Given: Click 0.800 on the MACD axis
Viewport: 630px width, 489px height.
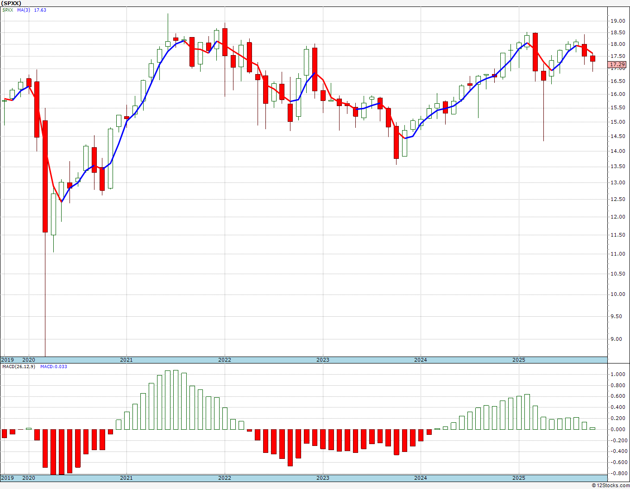Looking at the screenshot, I should point(618,385).
